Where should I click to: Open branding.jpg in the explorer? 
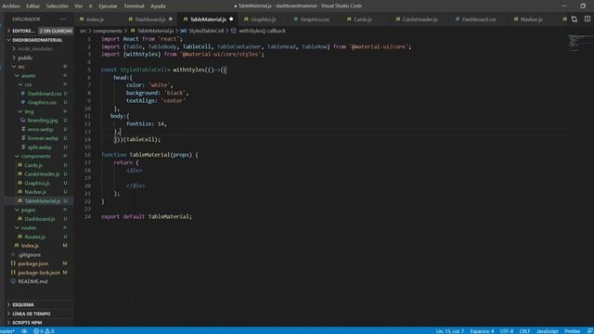43,121
